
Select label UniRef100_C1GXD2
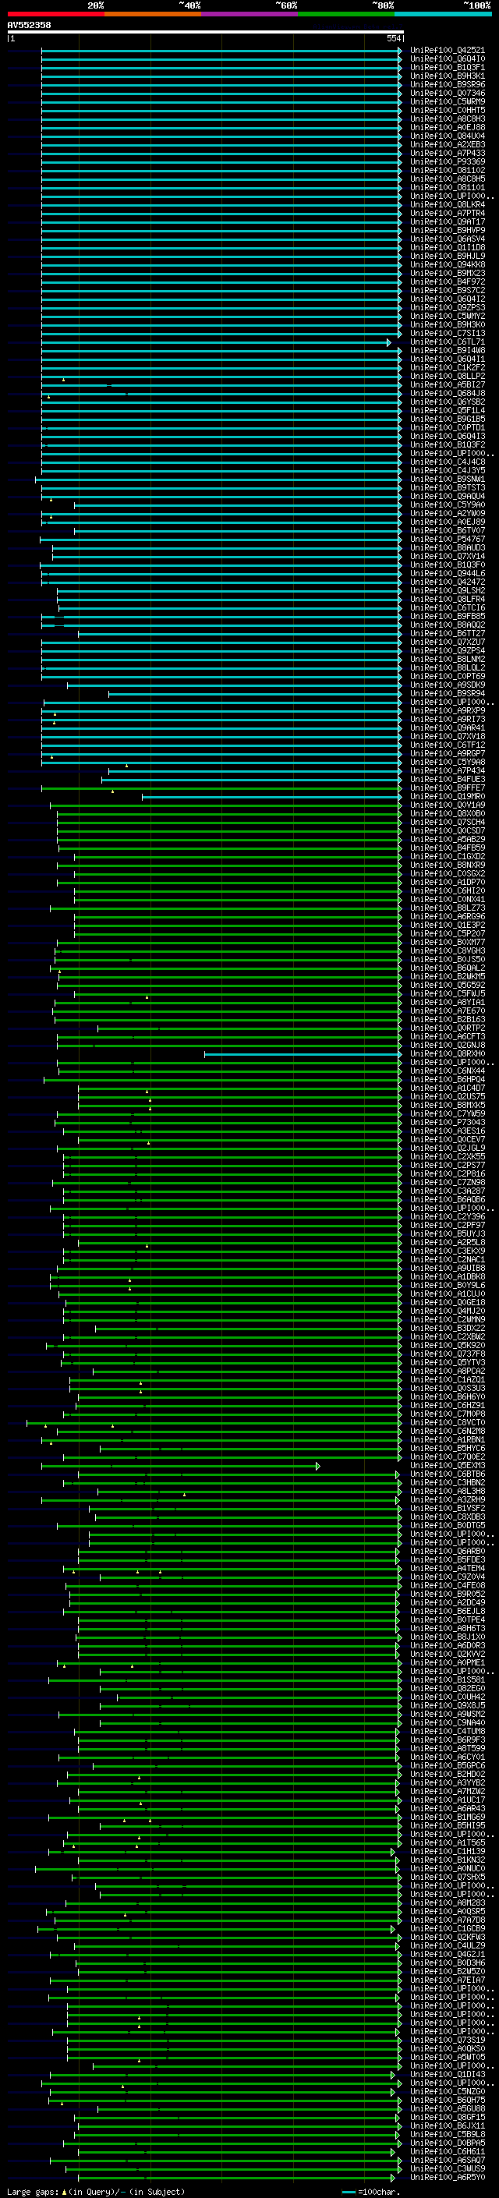[447, 857]
